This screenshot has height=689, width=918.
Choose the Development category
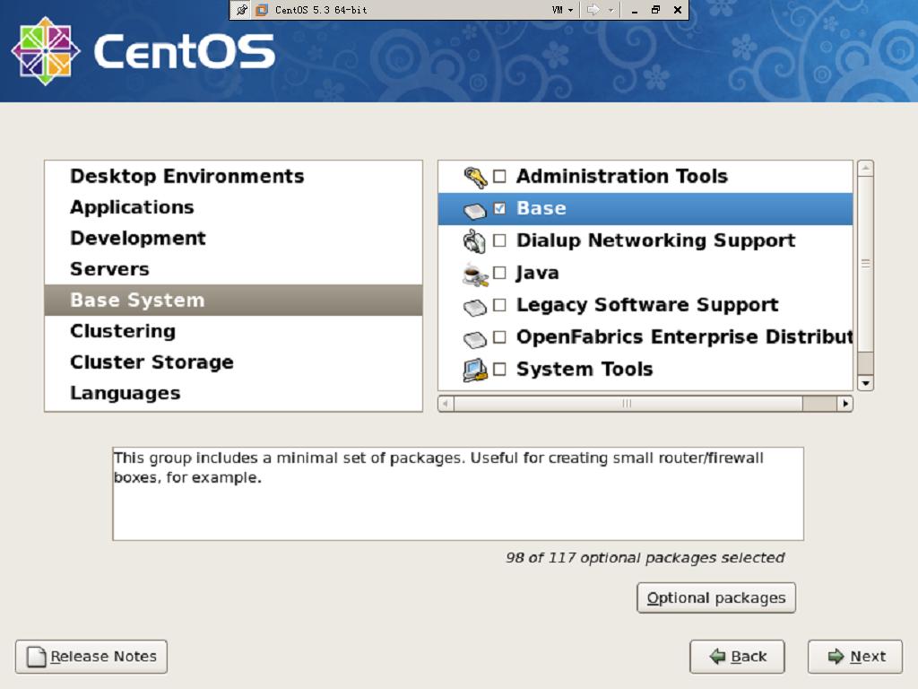tap(234, 239)
